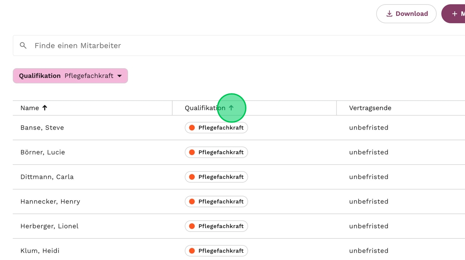This screenshot has height=260, width=465.
Task: Select the Dittmann, Carla row
Action: pyautogui.click(x=47, y=177)
